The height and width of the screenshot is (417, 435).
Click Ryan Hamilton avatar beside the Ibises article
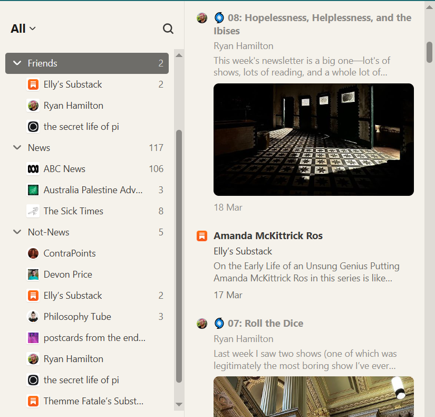tap(202, 18)
